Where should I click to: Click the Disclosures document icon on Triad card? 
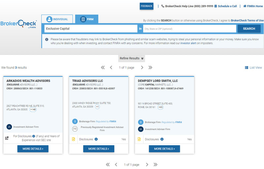[73, 139]
